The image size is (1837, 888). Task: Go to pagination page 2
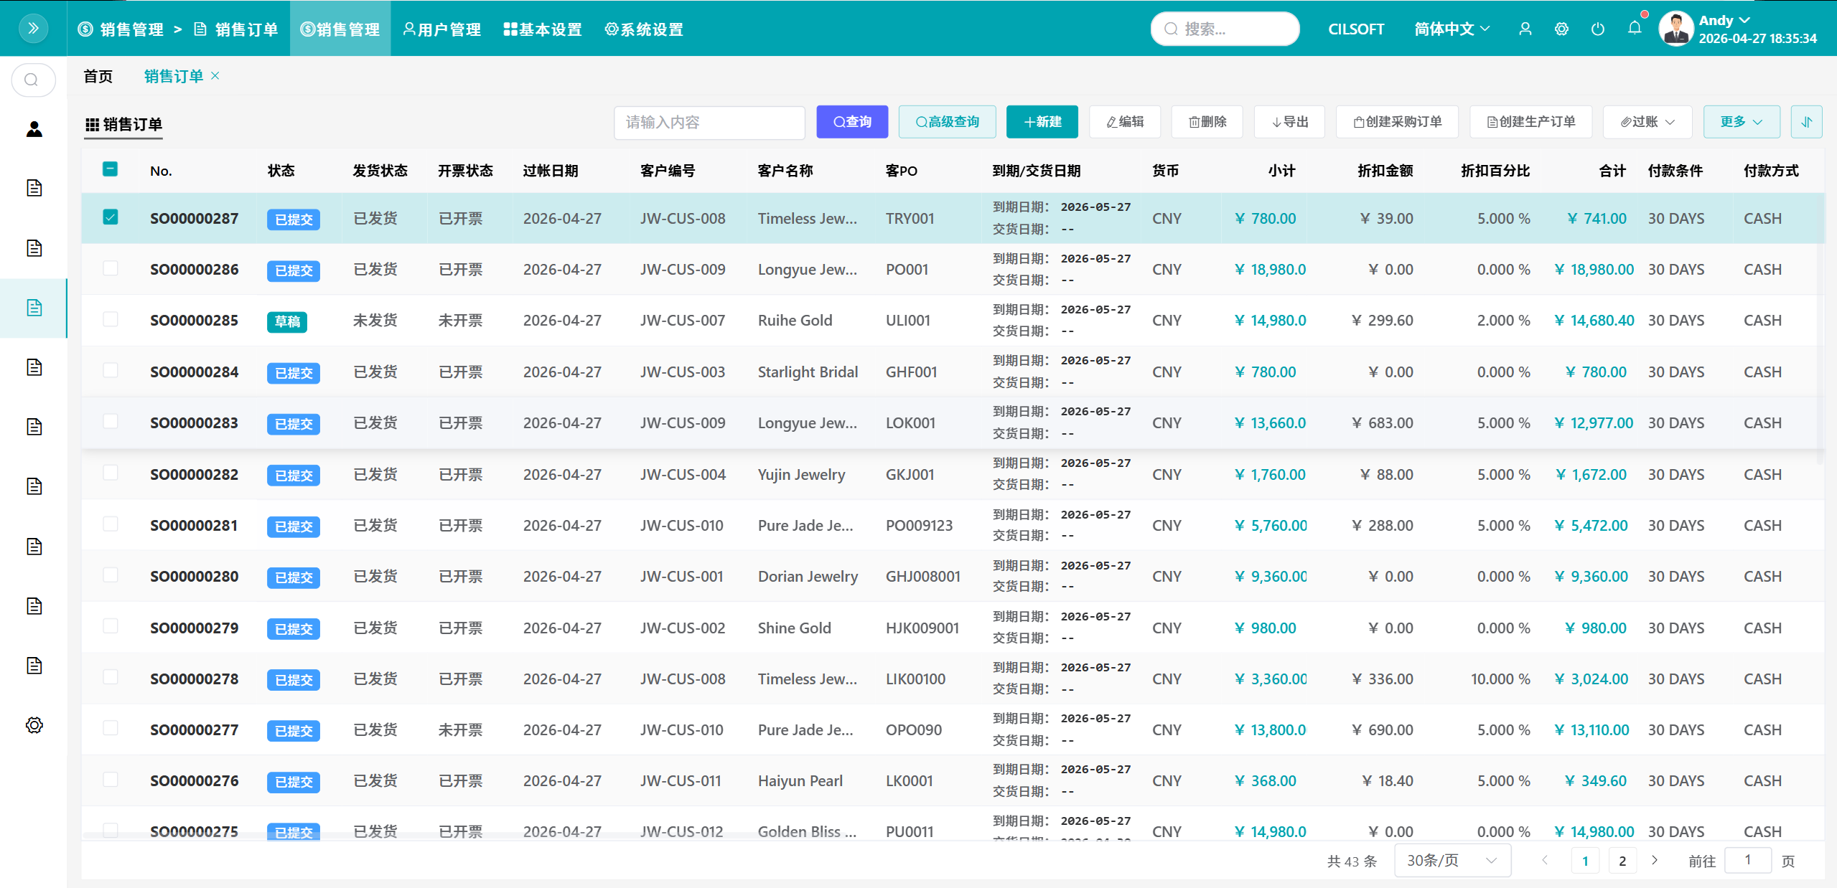1622,861
